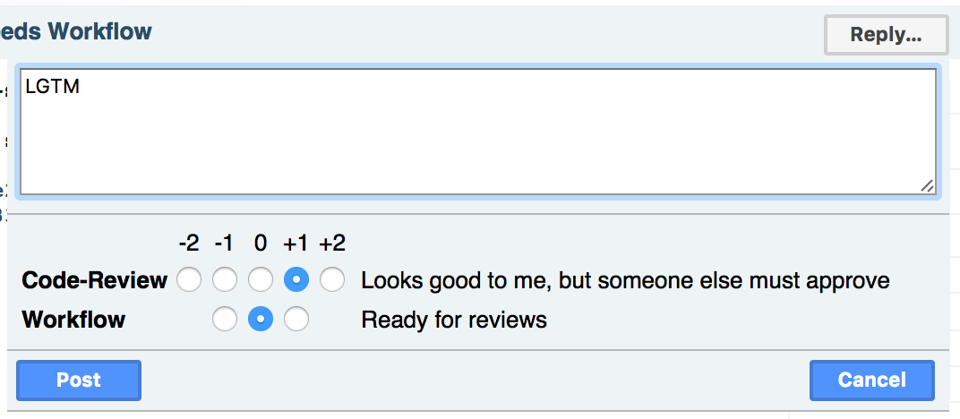The image size is (960, 419).
Task: Click the +2 score column header
Action: tap(332, 243)
